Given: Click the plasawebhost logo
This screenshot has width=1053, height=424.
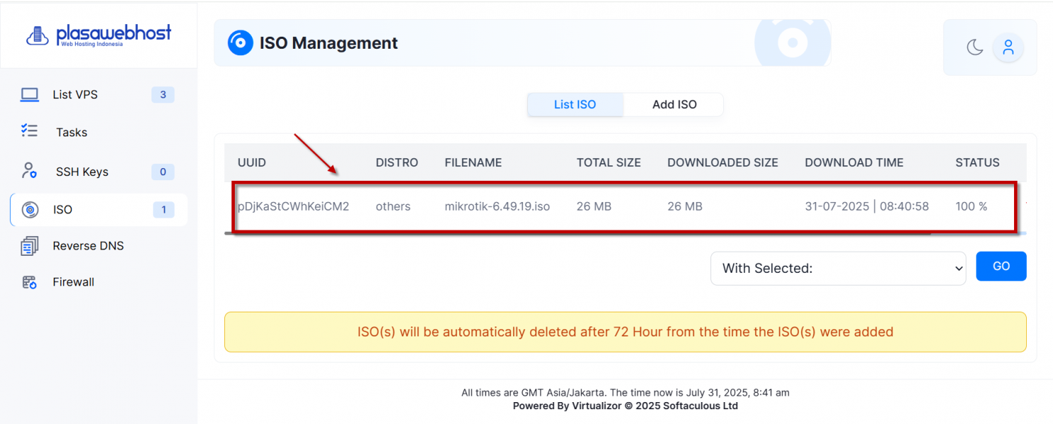Looking at the screenshot, I should click(98, 35).
